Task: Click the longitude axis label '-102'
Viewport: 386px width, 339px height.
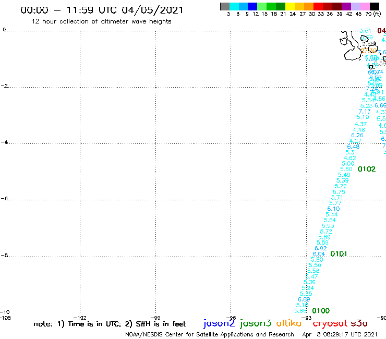Action: tap(80, 318)
